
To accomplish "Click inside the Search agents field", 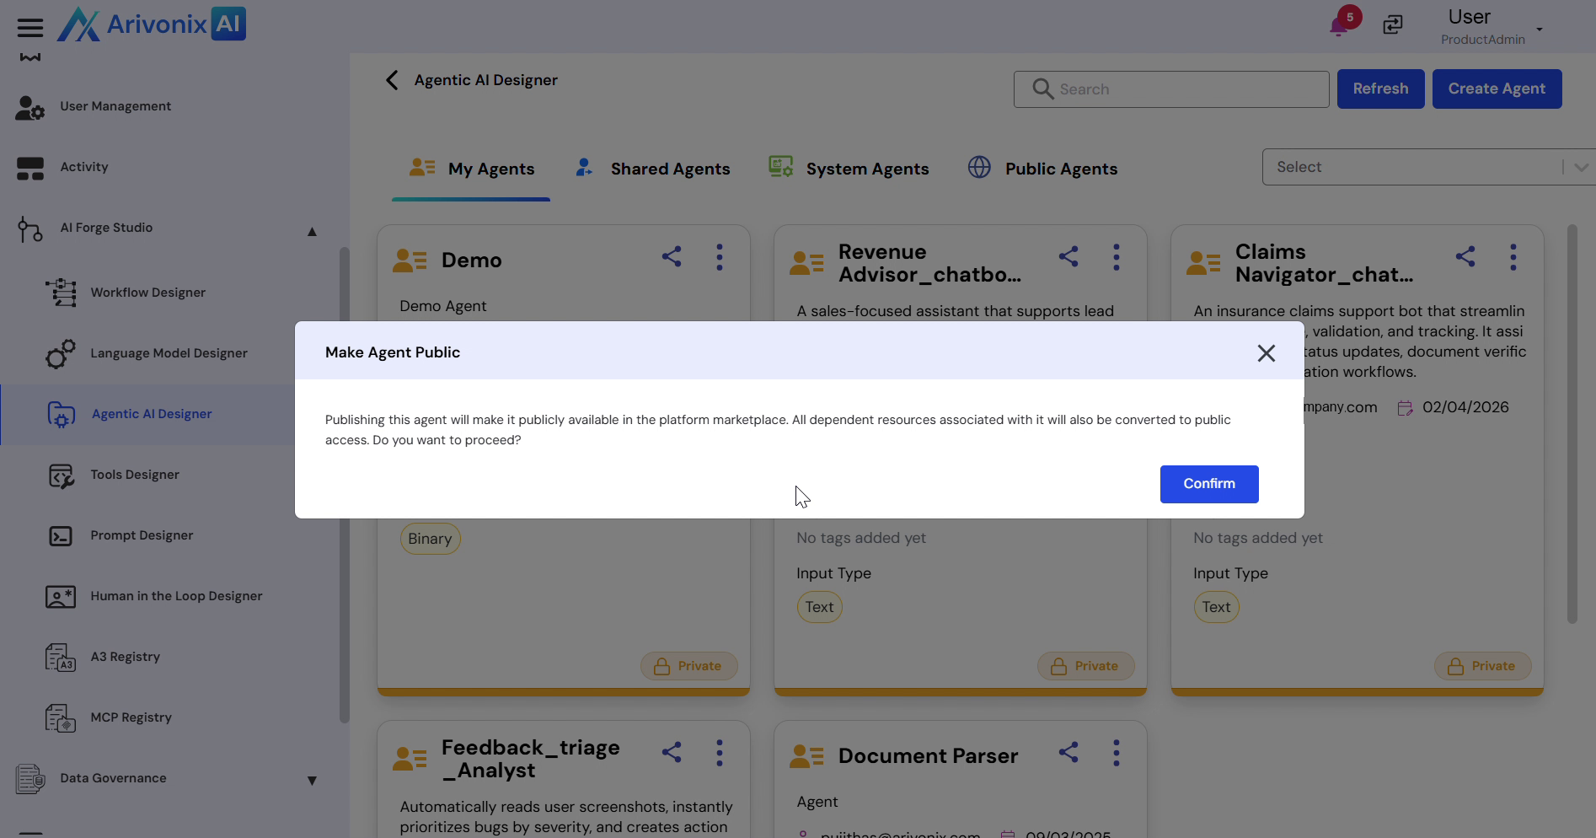I will (1170, 89).
